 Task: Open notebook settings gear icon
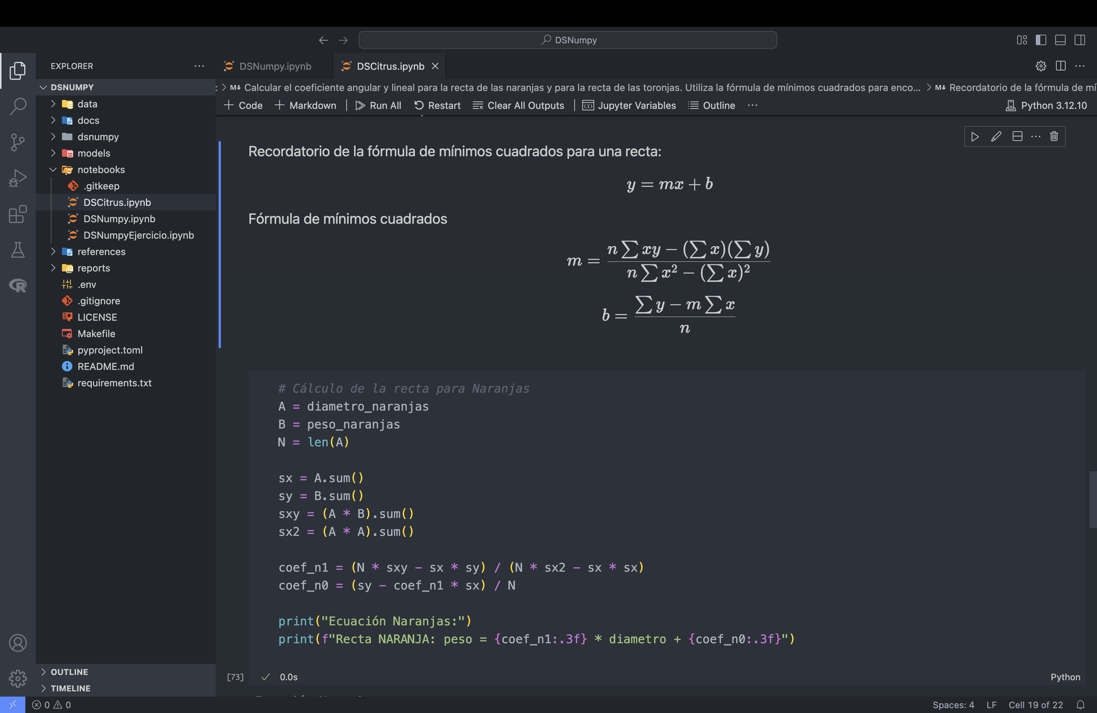1041,66
